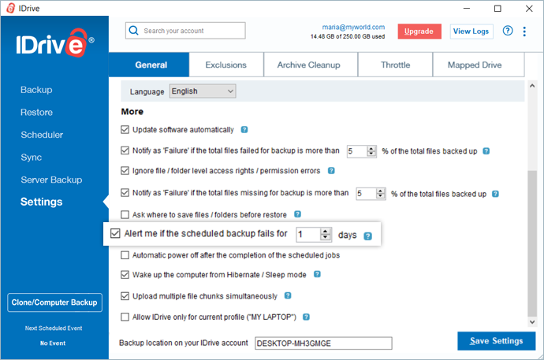Click the IDrive icon in the title bar
Screen dimensions: 544x360
point(11,8)
